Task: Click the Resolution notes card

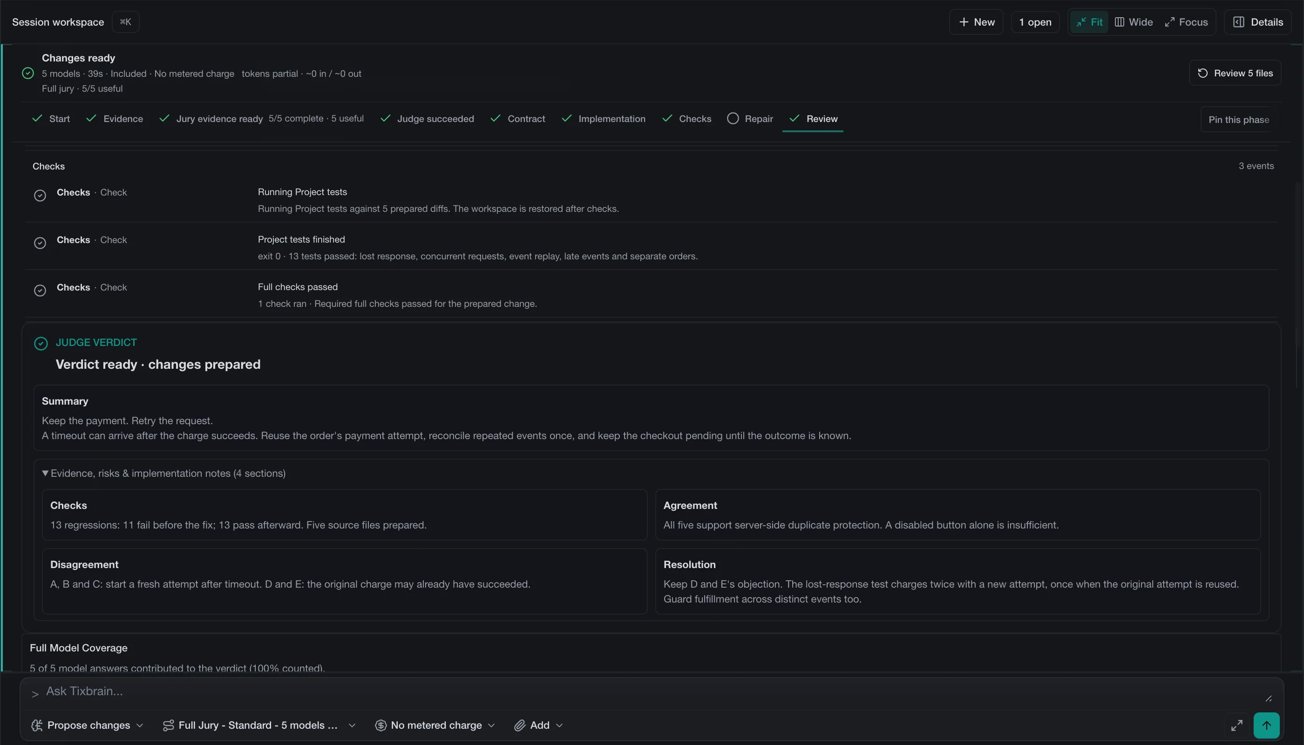Action: point(958,581)
